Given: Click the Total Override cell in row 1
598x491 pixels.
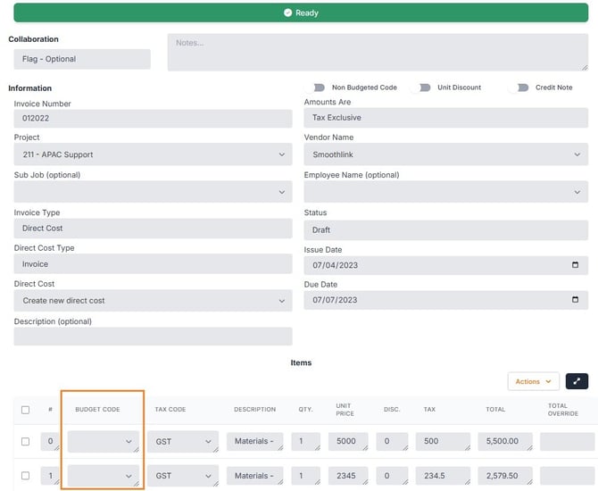Looking at the screenshot, I should [x=568, y=476].
